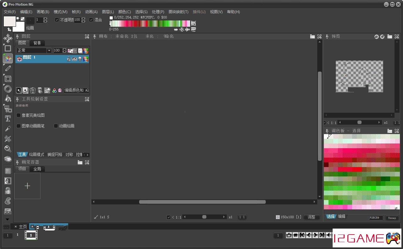
Task: Select the rectangular selection tool
Action: (8, 49)
